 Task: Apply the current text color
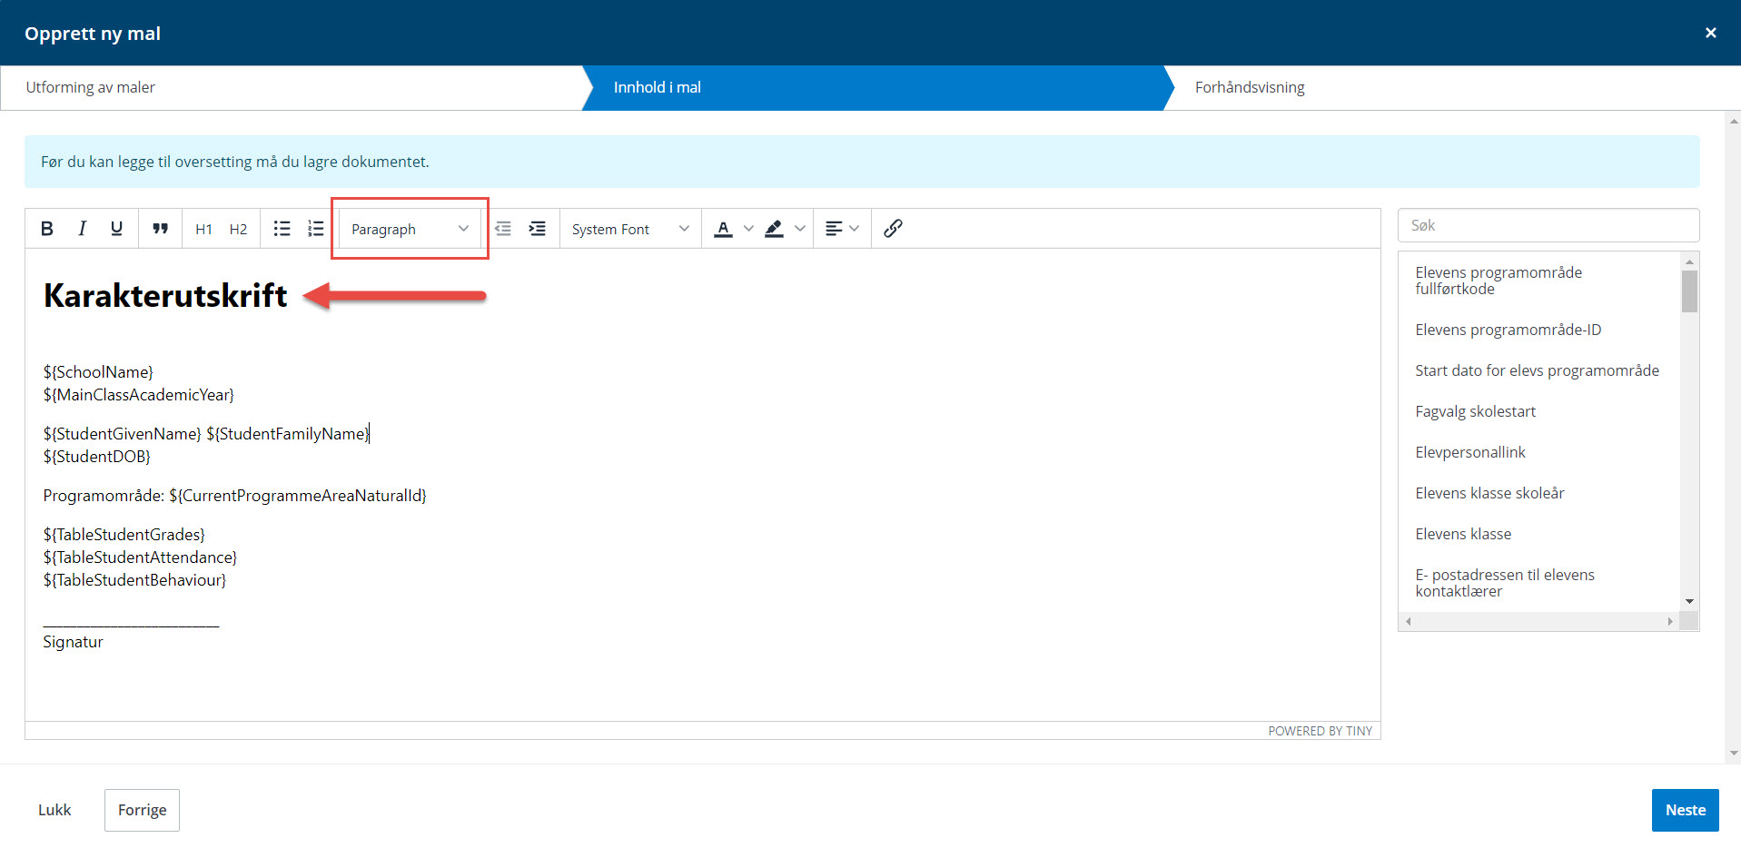723,229
